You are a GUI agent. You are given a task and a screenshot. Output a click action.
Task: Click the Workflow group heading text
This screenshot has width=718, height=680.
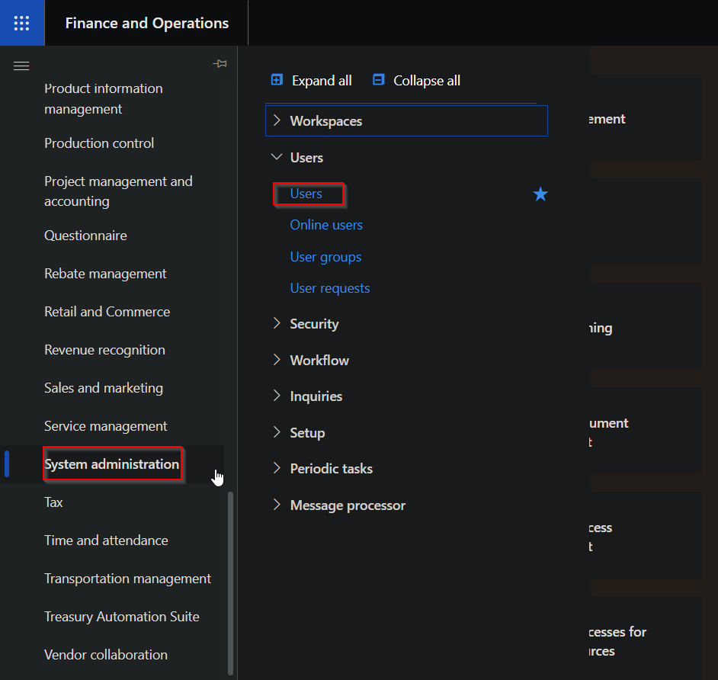click(x=319, y=361)
